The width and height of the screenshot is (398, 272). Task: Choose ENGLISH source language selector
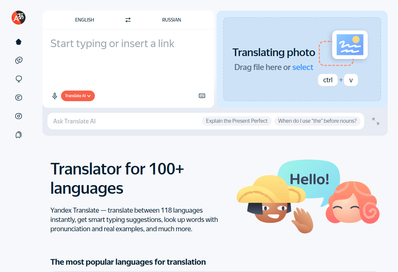(x=85, y=20)
